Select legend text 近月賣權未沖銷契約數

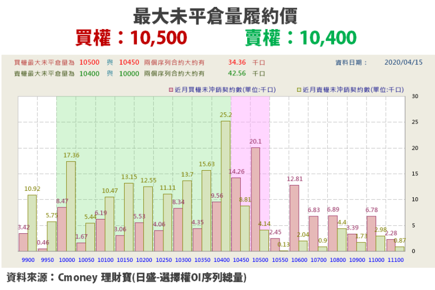point(336,90)
